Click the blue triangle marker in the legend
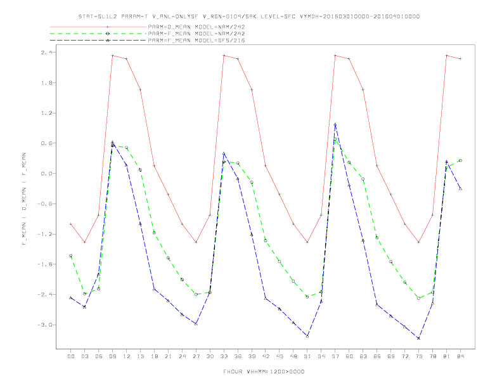 tap(108, 41)
